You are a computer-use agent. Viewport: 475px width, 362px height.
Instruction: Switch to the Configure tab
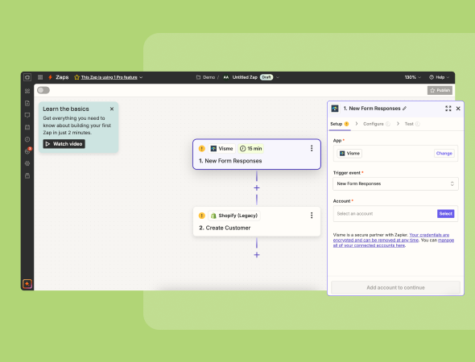[377, 124]
